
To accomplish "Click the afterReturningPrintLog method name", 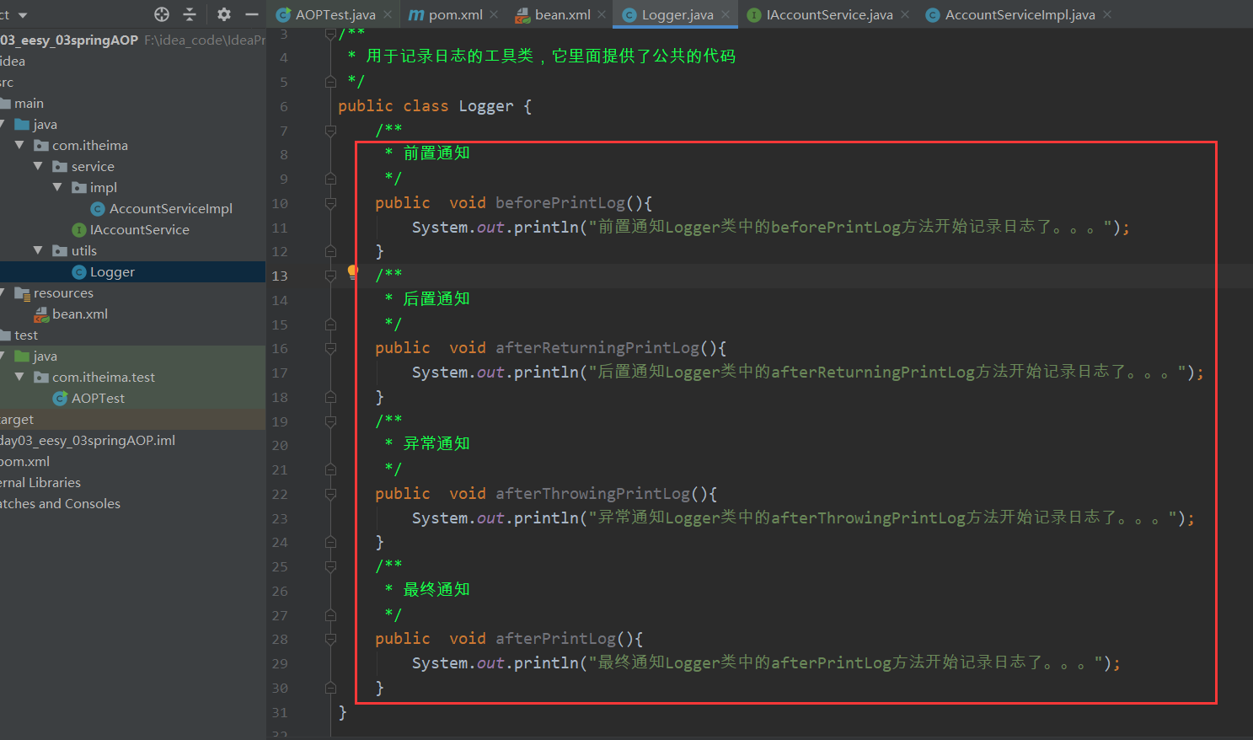I will 597,348.
